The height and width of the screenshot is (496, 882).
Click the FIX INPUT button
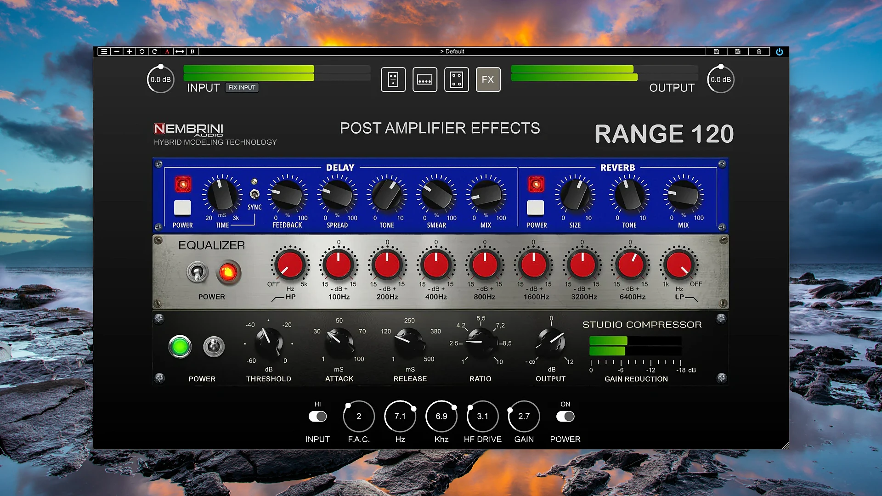242,87
